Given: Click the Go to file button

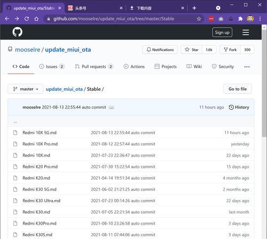Looking at the screenshot, I should pos(238,89).
